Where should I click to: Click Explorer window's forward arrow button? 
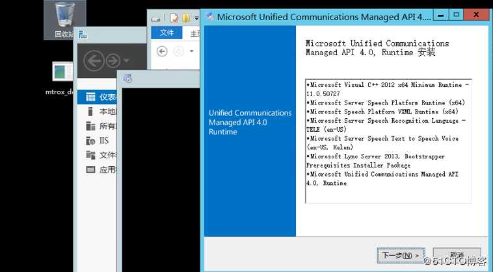[179, 51]
